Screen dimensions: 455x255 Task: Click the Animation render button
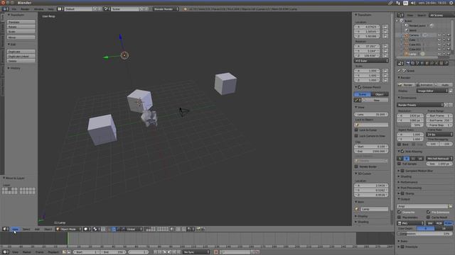point(425,85)
